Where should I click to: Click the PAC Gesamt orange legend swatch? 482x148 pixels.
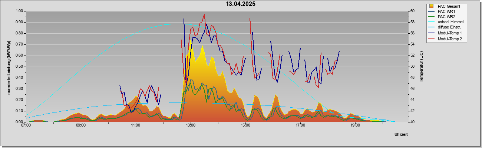[x=432, y=6]
